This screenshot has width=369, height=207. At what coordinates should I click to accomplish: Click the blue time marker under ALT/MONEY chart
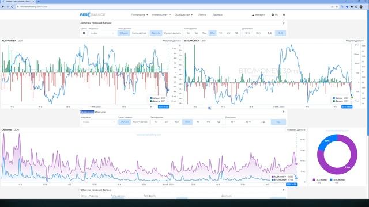click(163, 106)
